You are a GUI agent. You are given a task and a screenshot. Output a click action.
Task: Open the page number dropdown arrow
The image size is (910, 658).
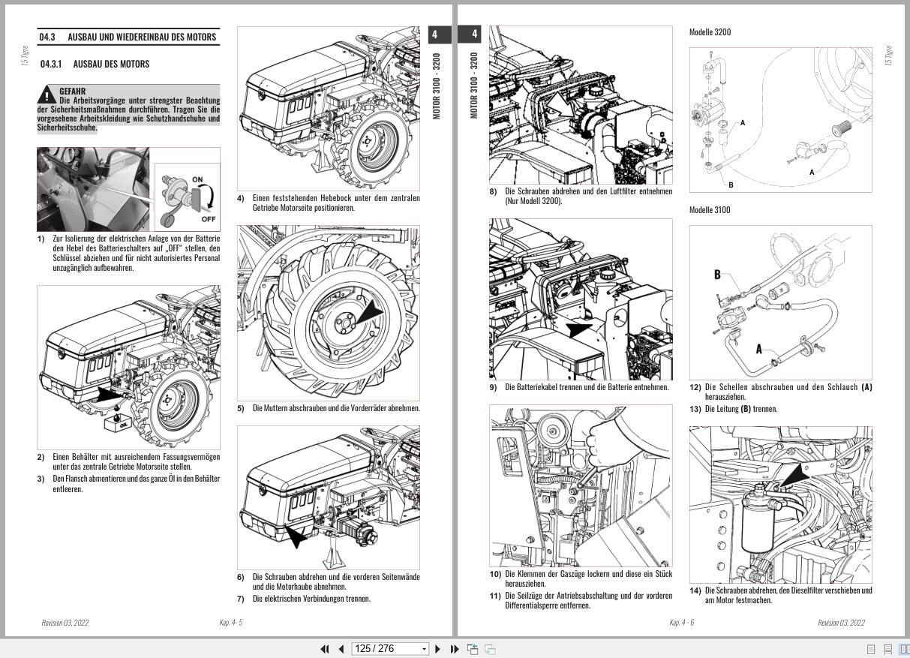tap(425, 649)
